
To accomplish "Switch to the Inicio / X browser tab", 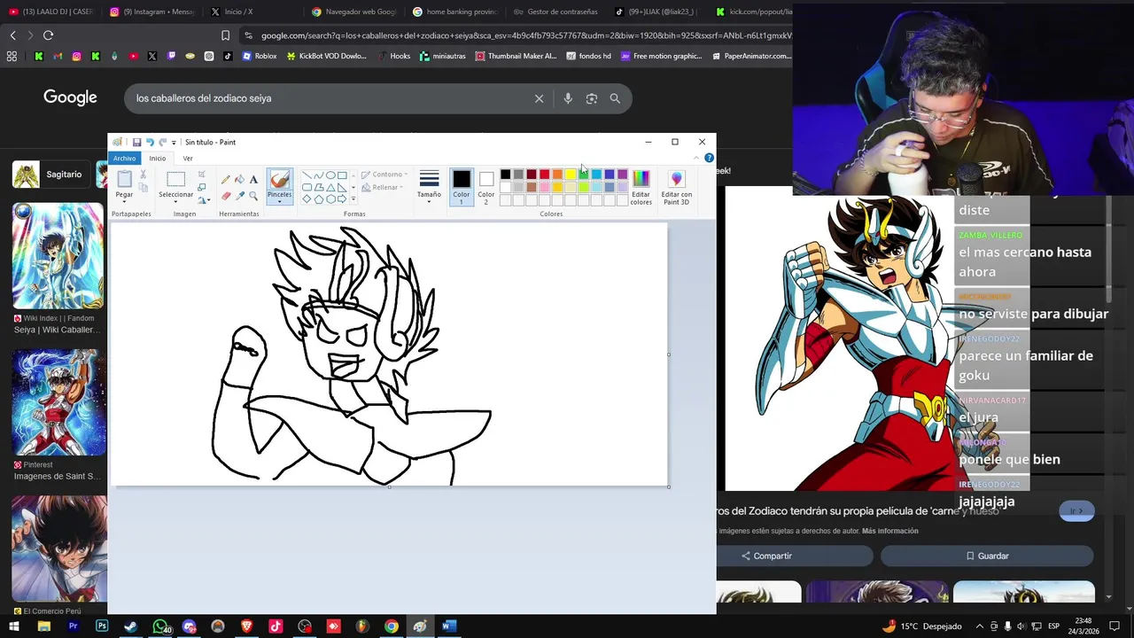I will 252,12.
